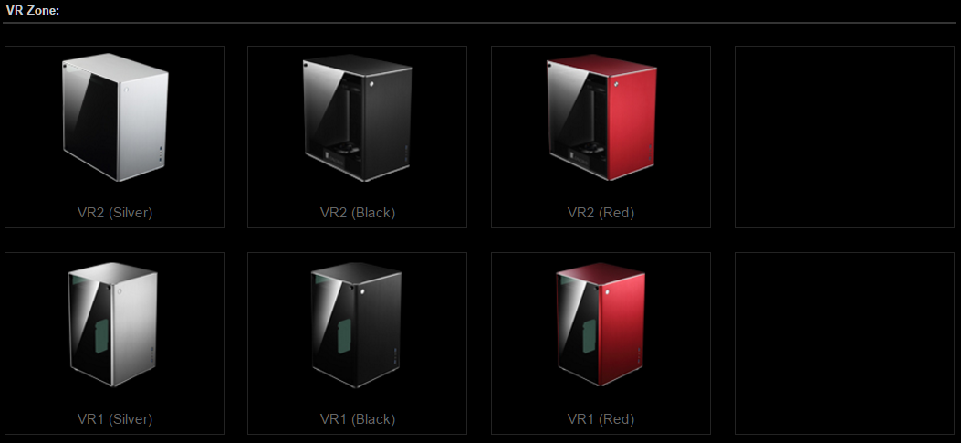Open the VR1 (Silver) case image
961x443 pixels.
click(113, 324)
